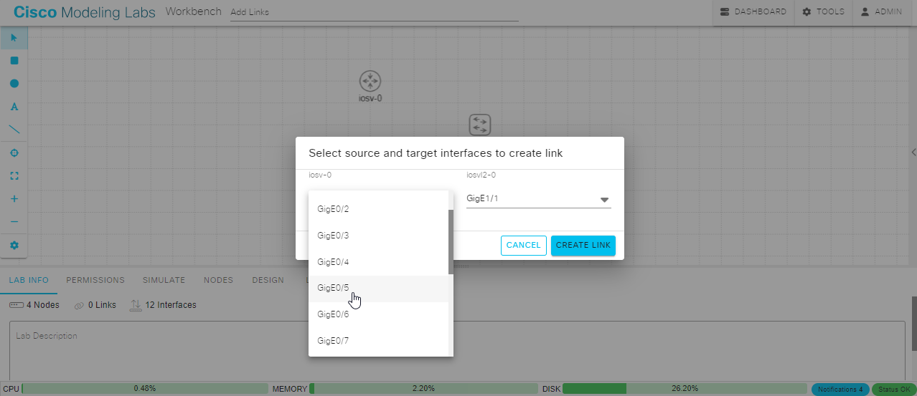Select the text annotation tool
The width and height of the screenshot is (917, 396).
tap(14, 107)
